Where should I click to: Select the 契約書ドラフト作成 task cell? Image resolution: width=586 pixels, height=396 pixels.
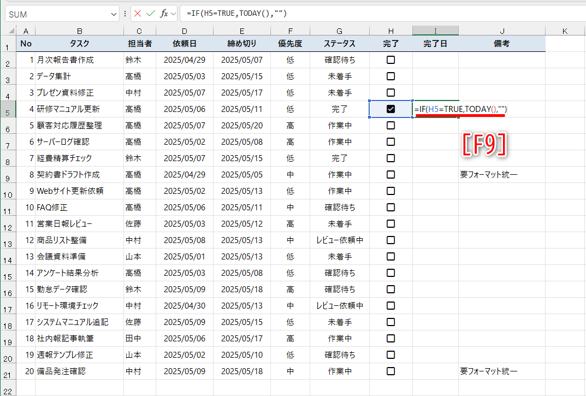coord(79,175)
